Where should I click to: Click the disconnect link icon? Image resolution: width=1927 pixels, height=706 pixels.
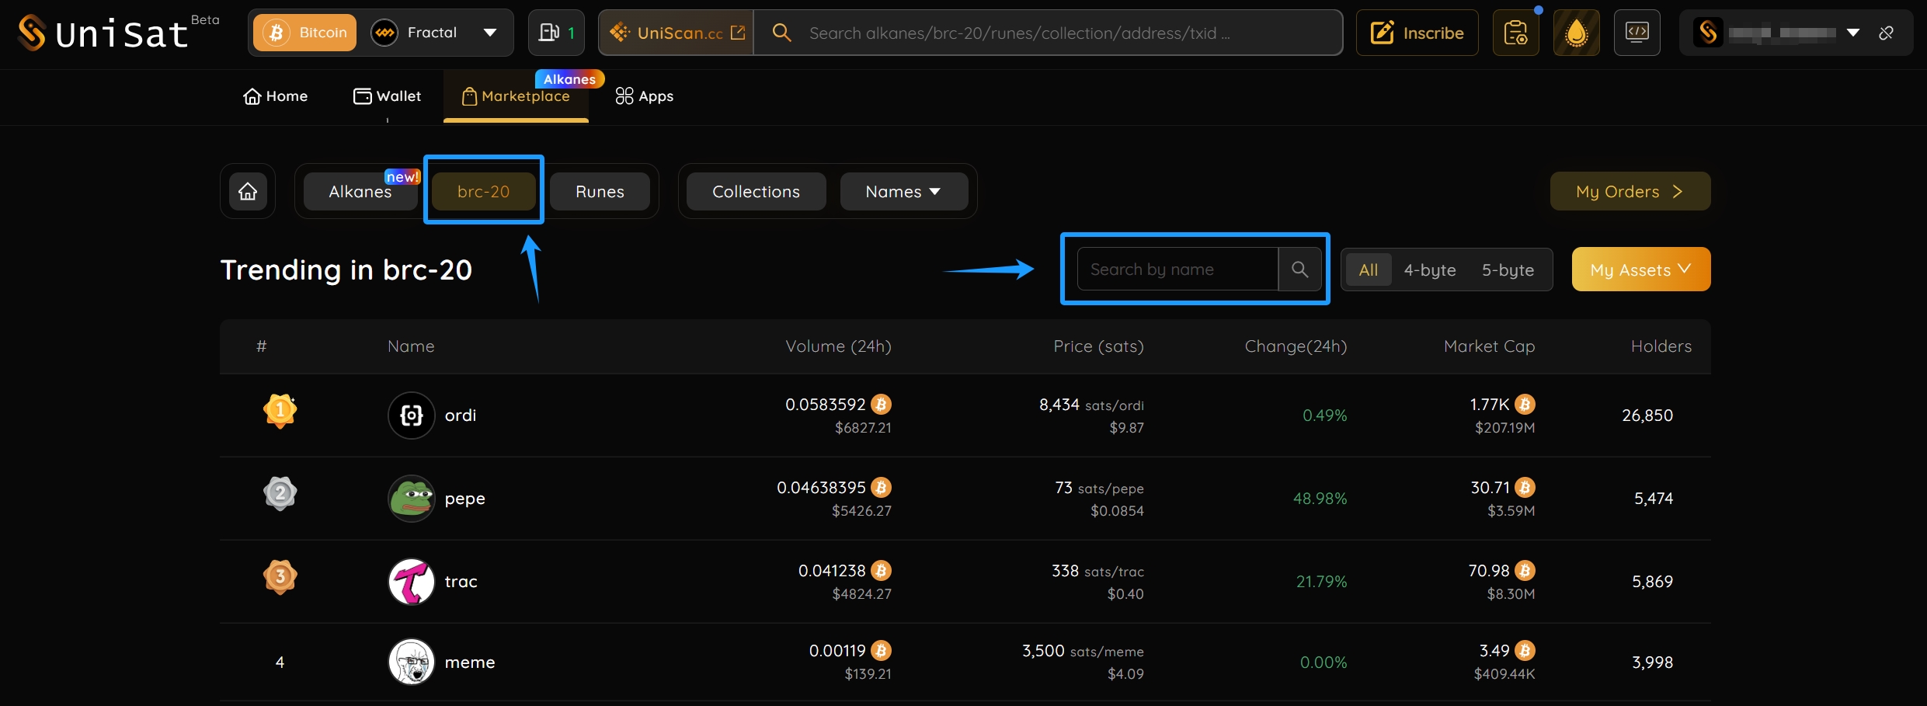click(x=1886, y=33)
